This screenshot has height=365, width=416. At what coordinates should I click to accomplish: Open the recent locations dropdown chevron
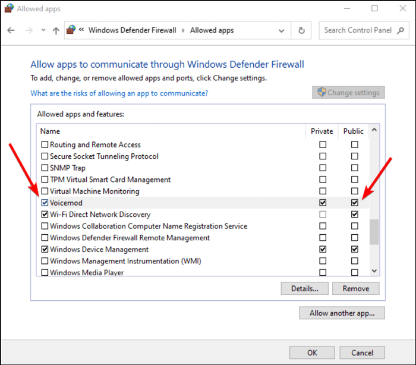(x=43, y=30)
